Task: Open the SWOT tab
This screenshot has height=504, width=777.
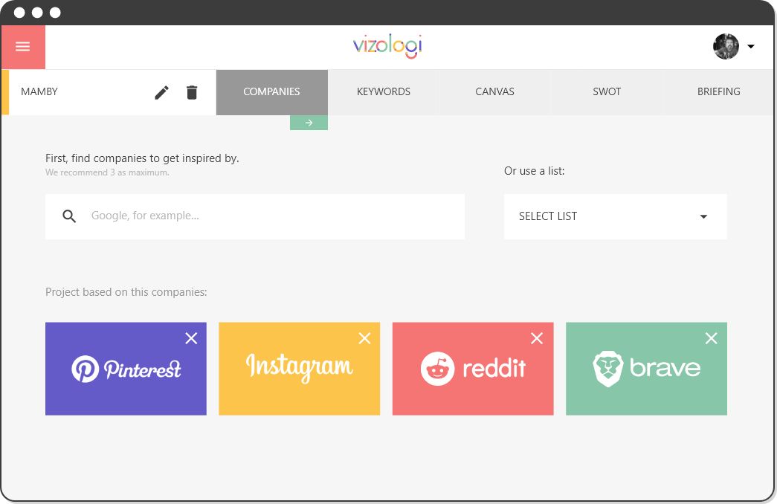Action: point(607,92)
